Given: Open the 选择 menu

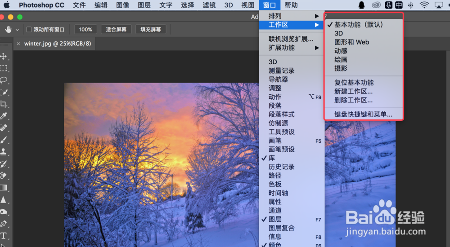Looking at the screenshot, I should click(187, 5).
